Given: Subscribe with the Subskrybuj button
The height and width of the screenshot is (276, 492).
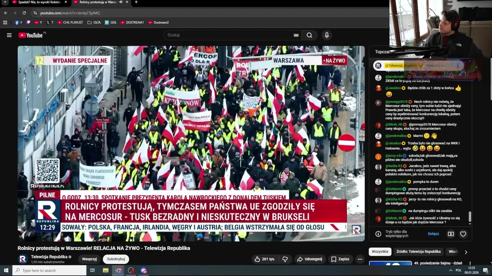Looking at the screenshot, I should pos(116,259).
